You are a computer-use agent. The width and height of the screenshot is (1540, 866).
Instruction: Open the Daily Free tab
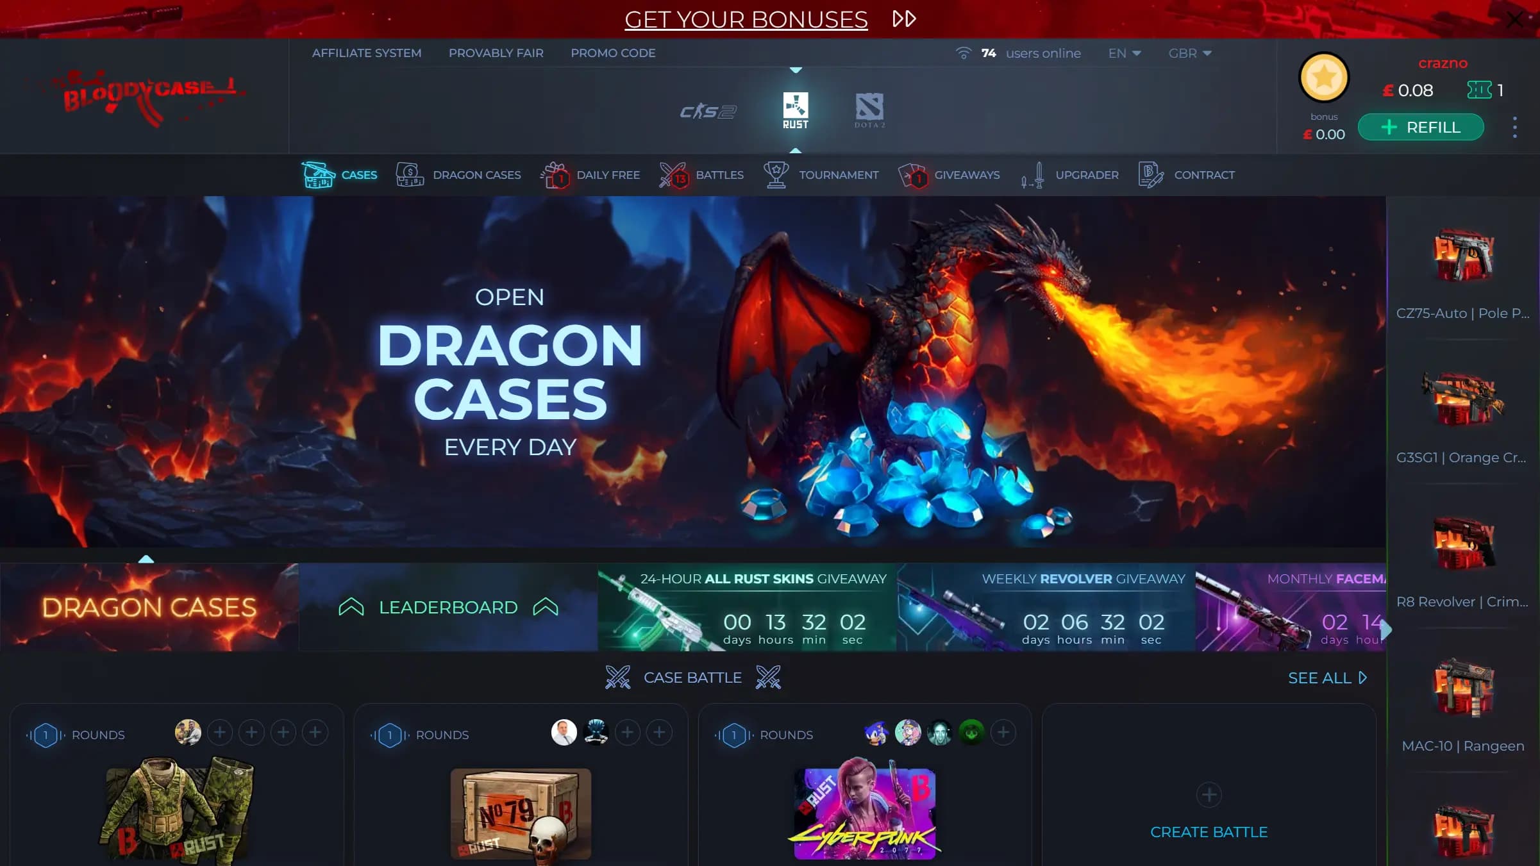[590, 175]
